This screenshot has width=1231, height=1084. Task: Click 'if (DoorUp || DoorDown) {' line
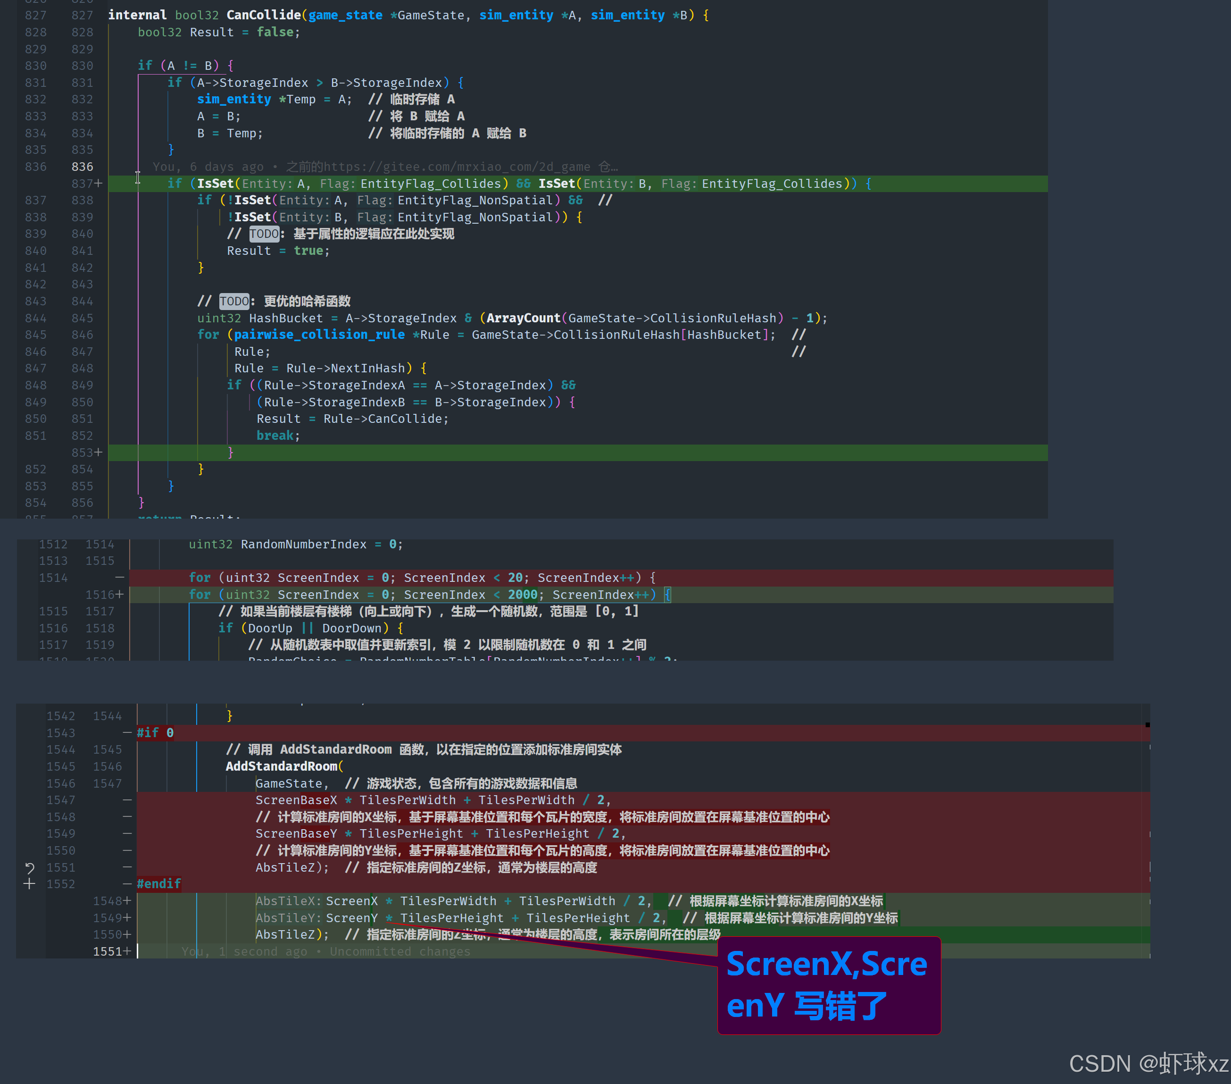[x=311, y=629]
